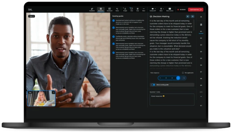Mute the microphone
The image size is (232, 133).
click(161, 10)
